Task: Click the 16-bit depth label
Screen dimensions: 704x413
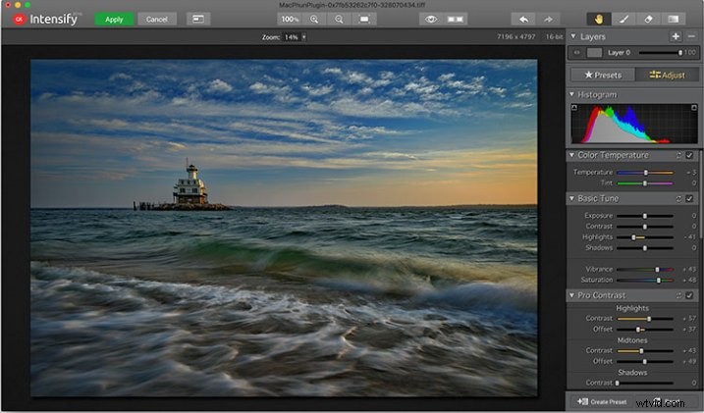Action: pyautogui.click(x=554, y=36)
